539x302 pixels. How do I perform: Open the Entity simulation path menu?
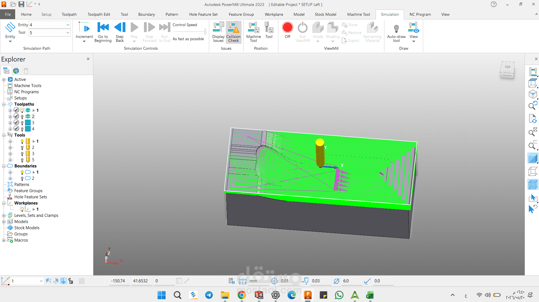tap(10, 32)
